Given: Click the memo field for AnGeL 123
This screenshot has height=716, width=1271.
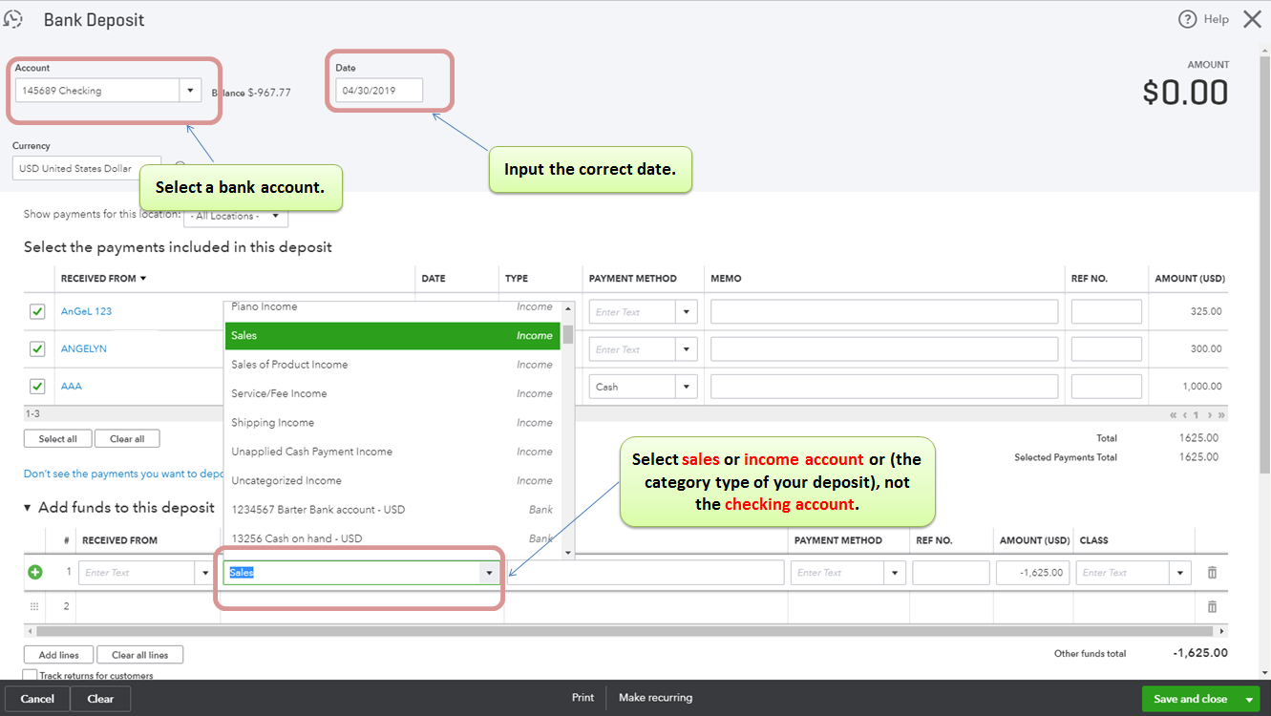Looking at the screenshot, I should click(884, 312).
